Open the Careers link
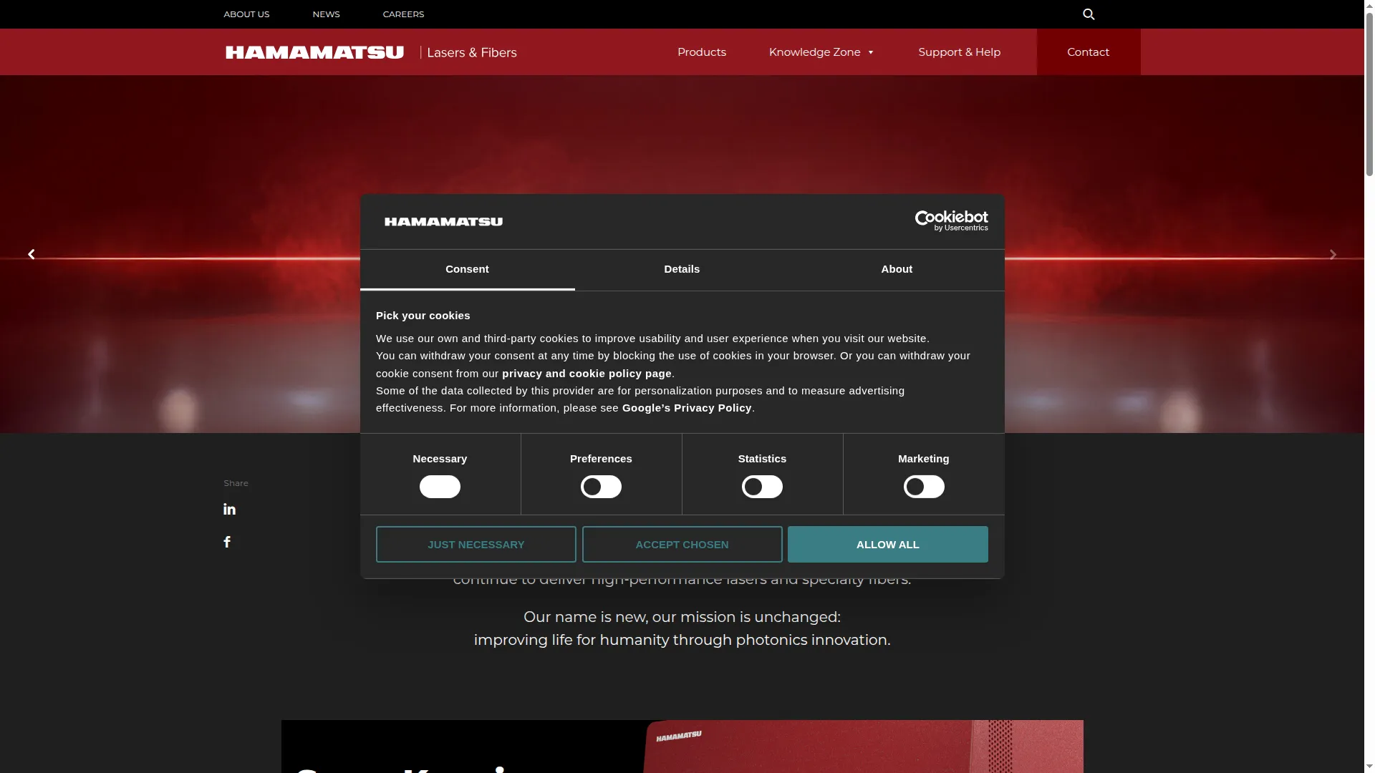The image size is (1375, 773). (403, 14)
